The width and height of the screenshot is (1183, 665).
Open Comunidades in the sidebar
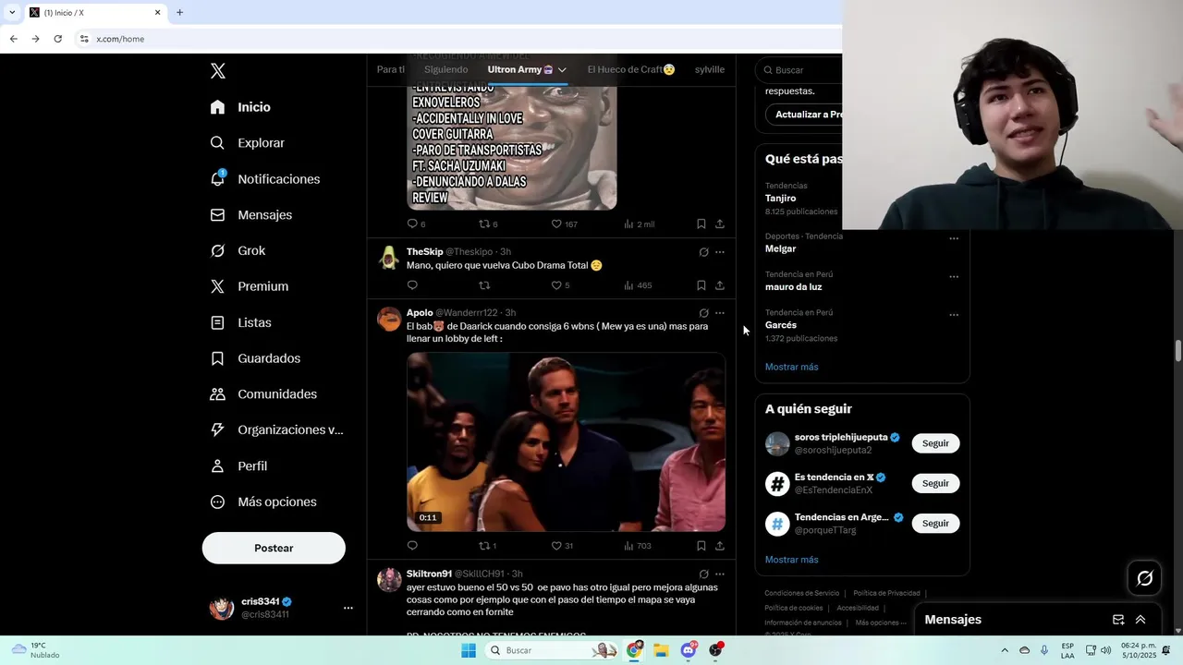coord(263,393)
